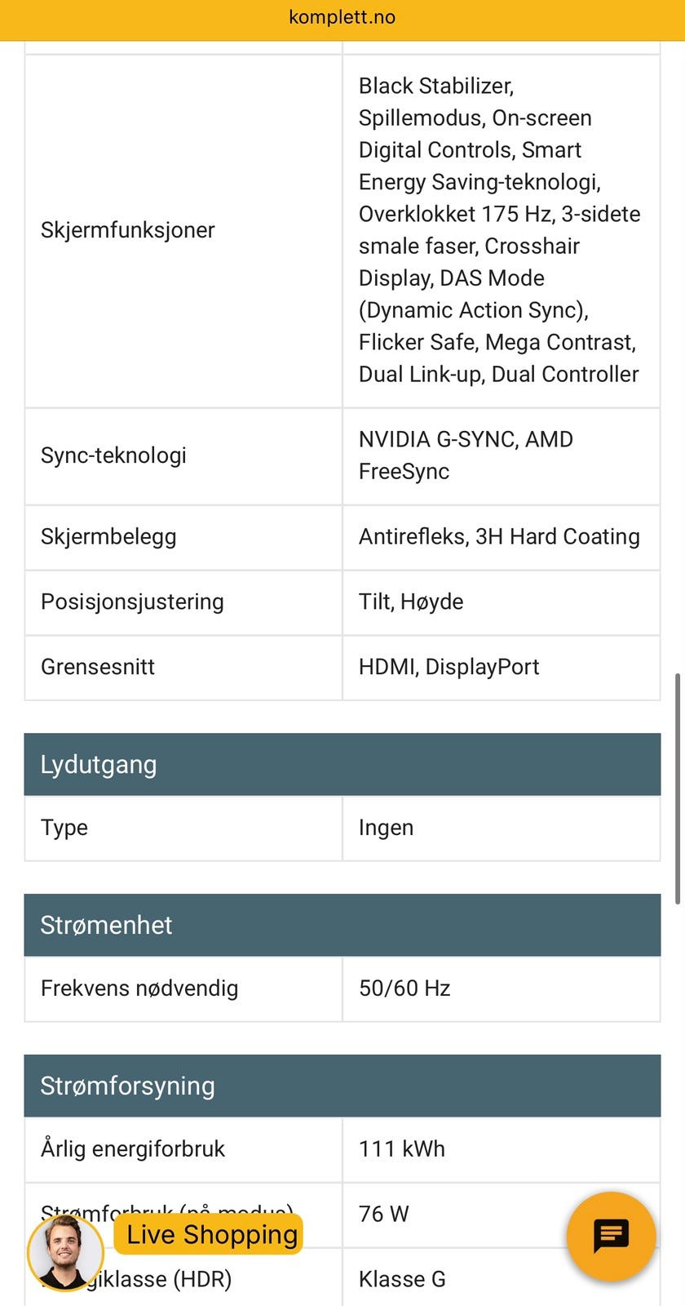Viewport: 685px width, 1306px height.
Task: Tap the Live Shopping host avatar
Action: (65, 1253)
